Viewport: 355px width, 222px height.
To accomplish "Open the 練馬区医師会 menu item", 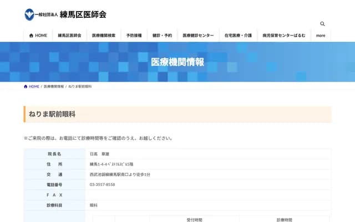I will 69,35.
